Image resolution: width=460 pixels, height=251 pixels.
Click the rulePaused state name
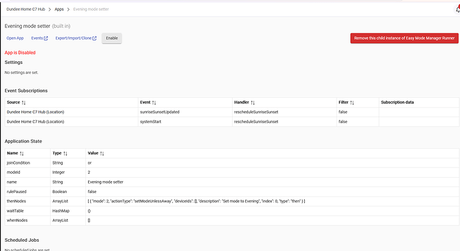pyautogui.click(x=17, y=192)
